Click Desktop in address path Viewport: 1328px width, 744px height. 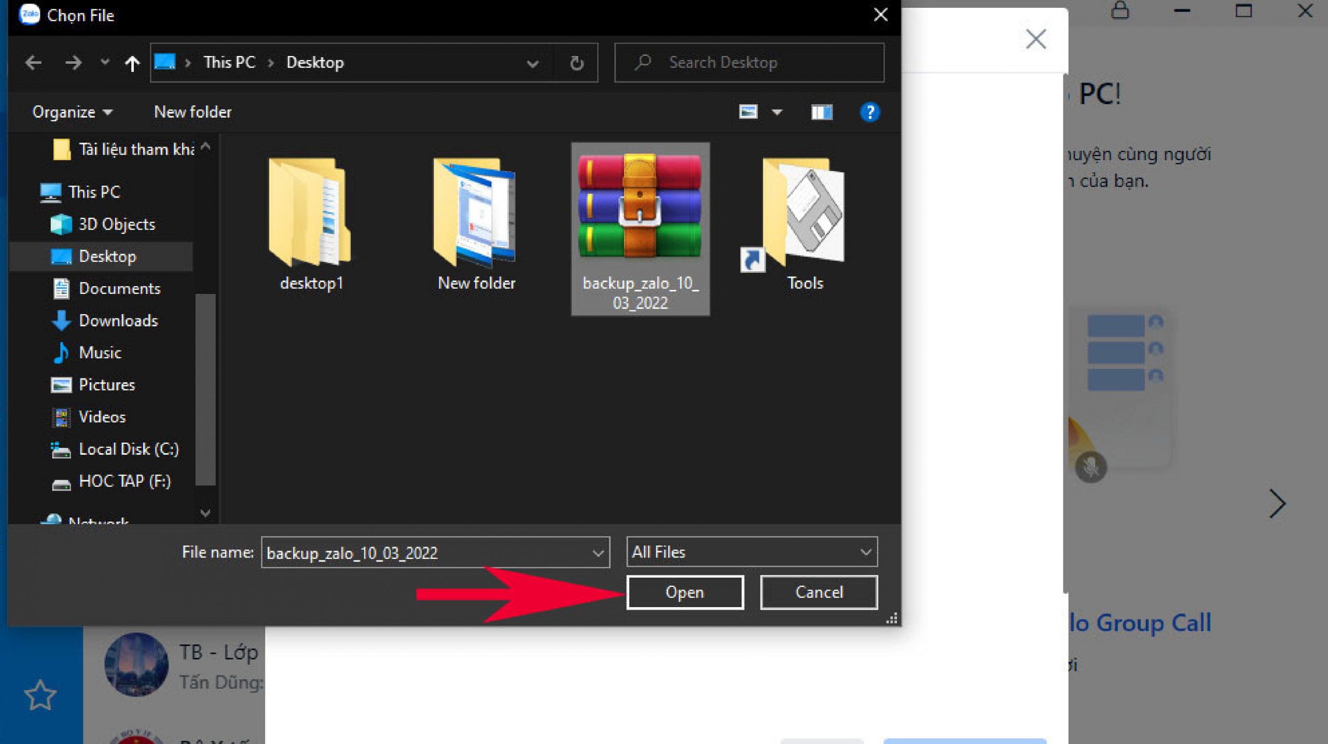(315, 62)
